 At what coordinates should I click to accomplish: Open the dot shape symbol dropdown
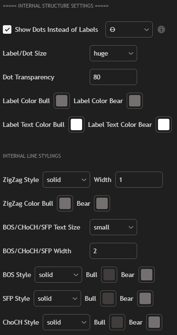coord(129,29)
